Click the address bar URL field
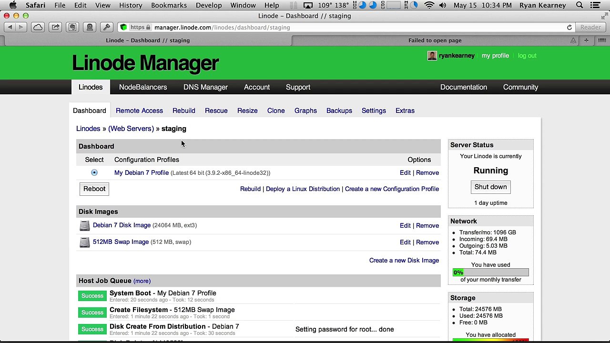Viewport: 610px width, 343px height. coord(347,27)
